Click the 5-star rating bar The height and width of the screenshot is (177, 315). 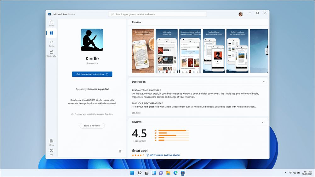pos(174,130)
